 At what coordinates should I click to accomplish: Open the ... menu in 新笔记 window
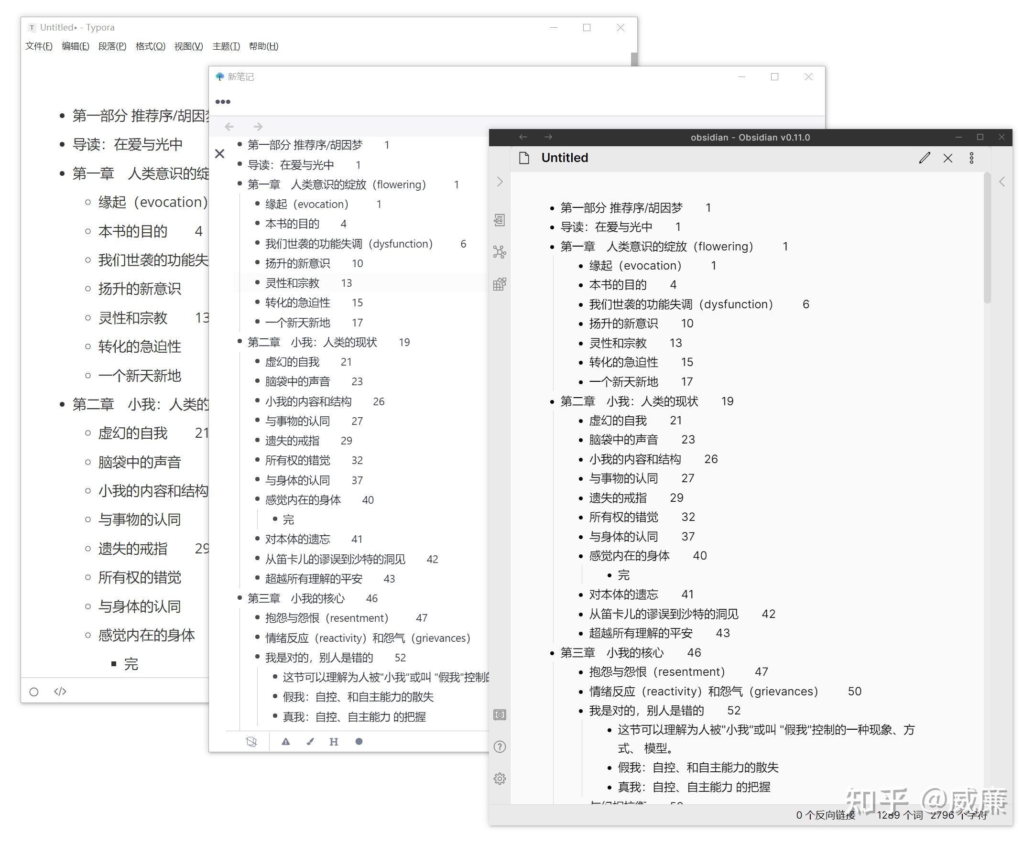point(223,101)
